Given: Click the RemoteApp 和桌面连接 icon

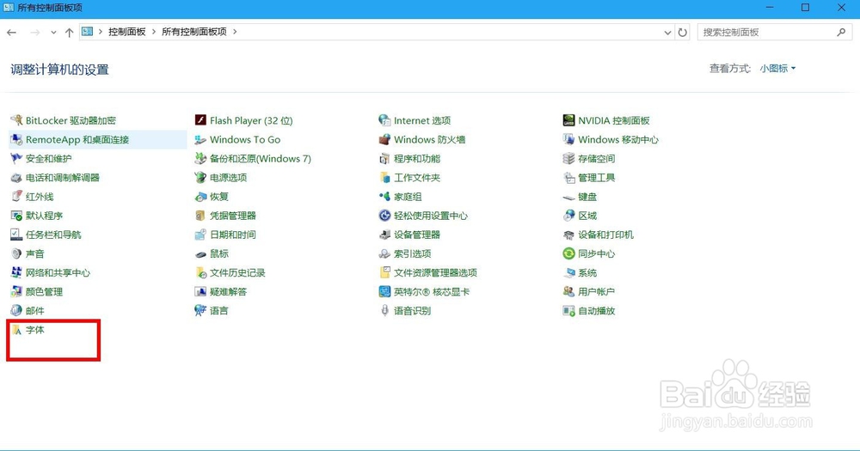Looking at the screenshot, I should 16,140.
